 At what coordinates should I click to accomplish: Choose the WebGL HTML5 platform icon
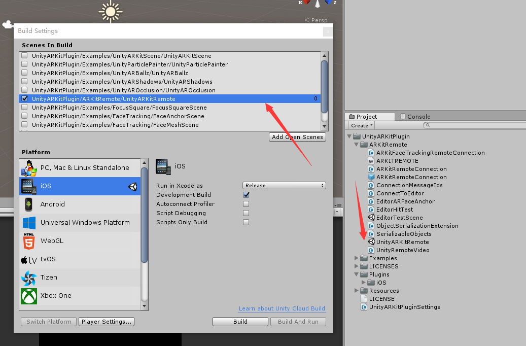point(28,241)
